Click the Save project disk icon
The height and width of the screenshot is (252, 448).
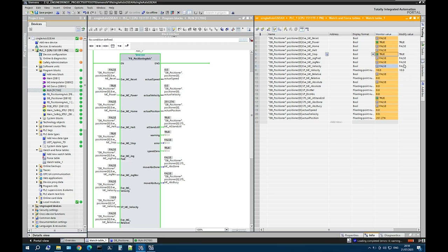[x=44, y=13]
